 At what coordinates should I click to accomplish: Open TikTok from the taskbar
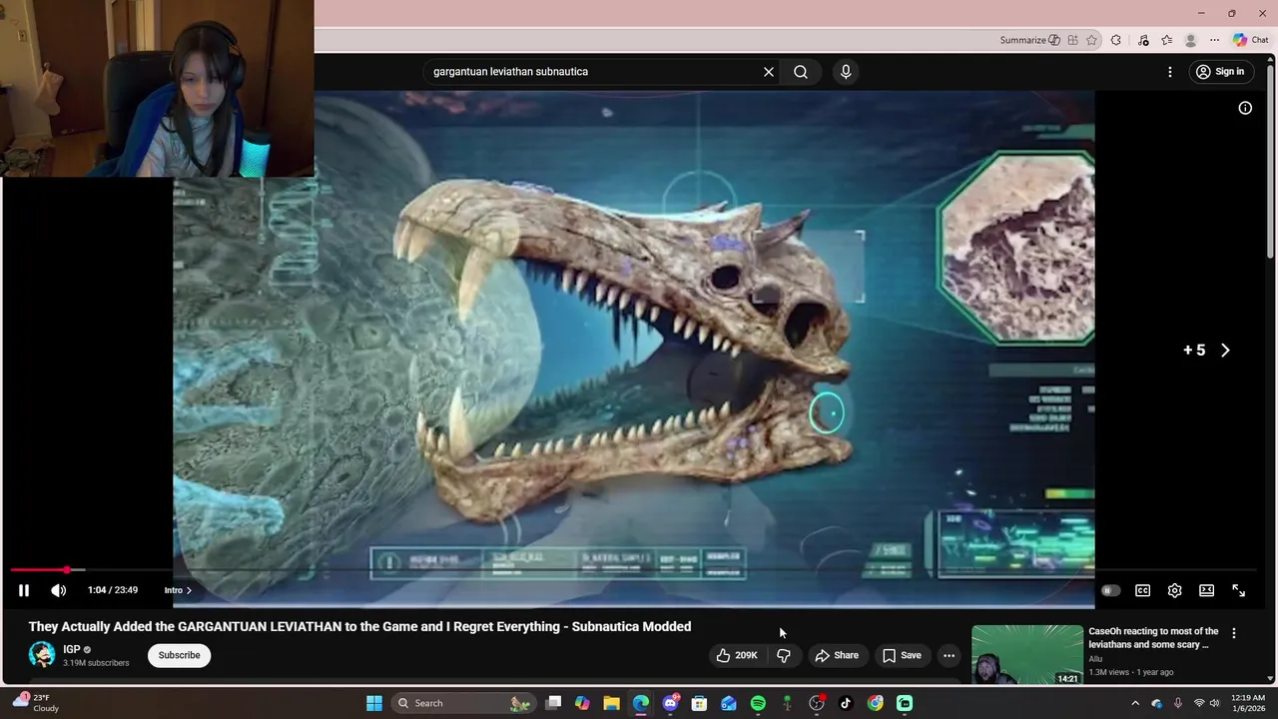click(x=846, y=703)
